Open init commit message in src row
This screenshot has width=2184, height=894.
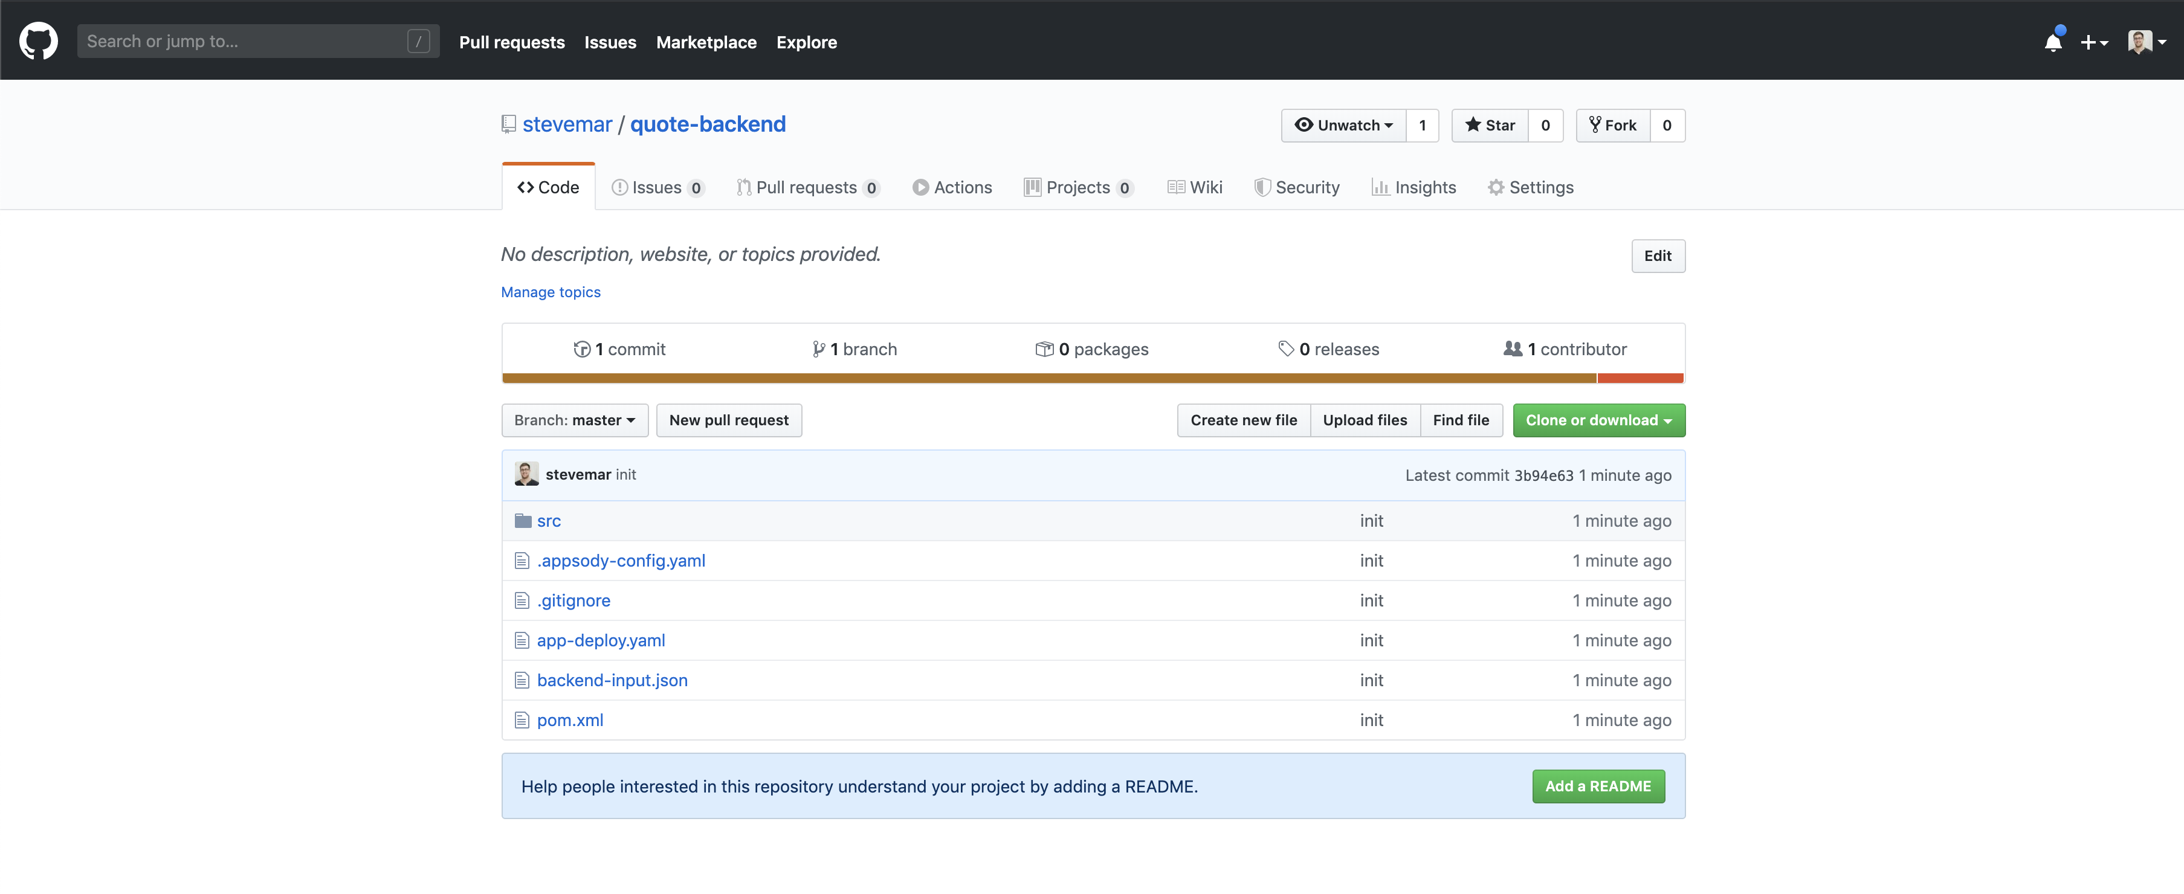pos(1371,520)
